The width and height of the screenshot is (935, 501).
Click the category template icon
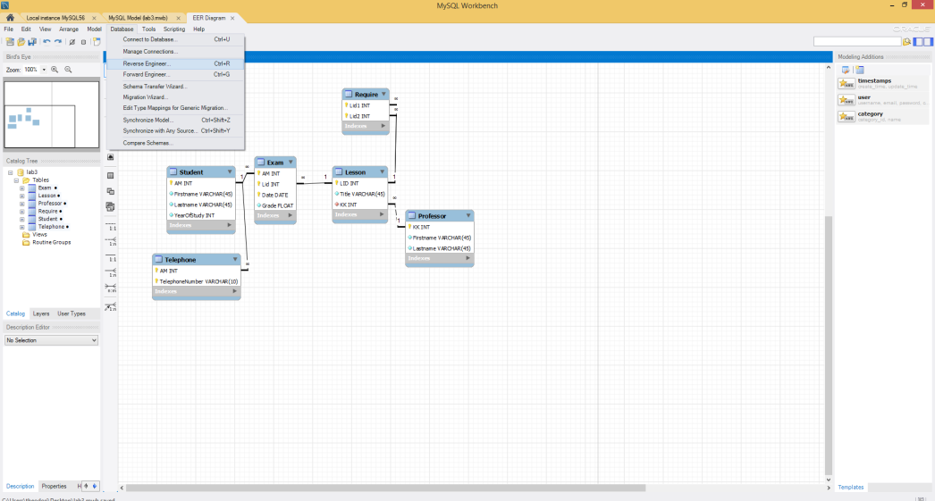[847, 117]
